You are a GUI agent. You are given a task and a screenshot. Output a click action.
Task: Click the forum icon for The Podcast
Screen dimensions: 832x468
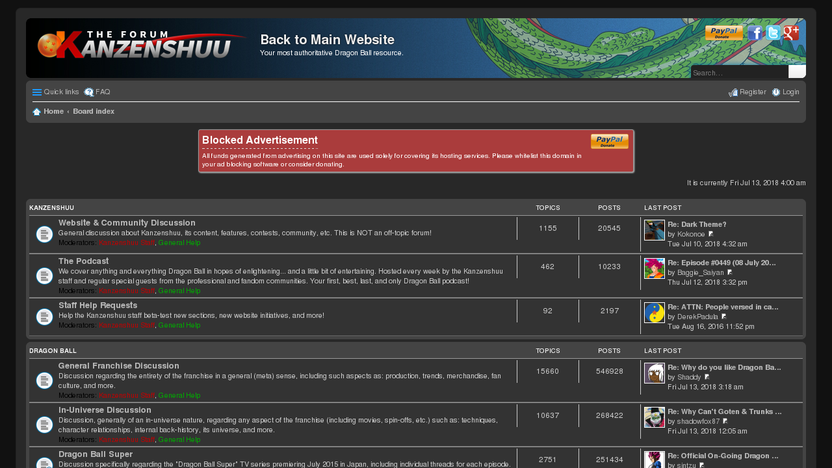pos(44,276)
